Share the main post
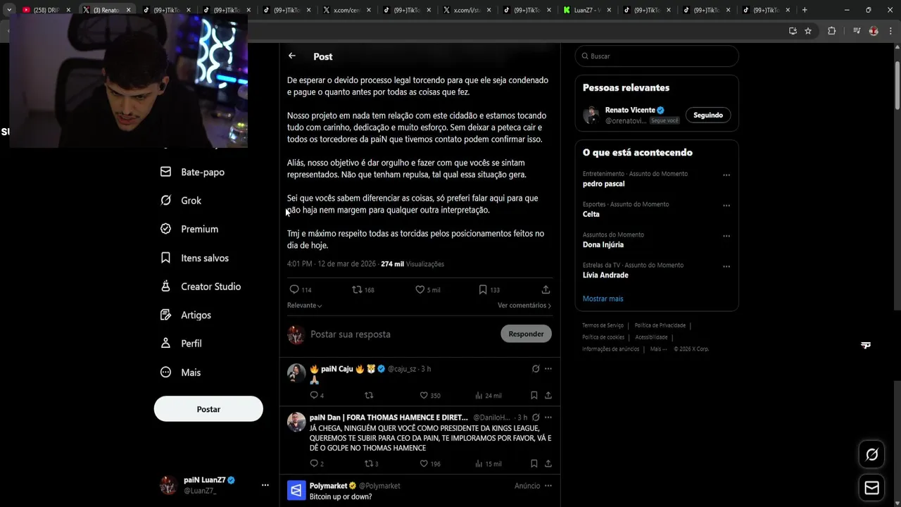Screen dimensions: 901x507 [546, 289]
